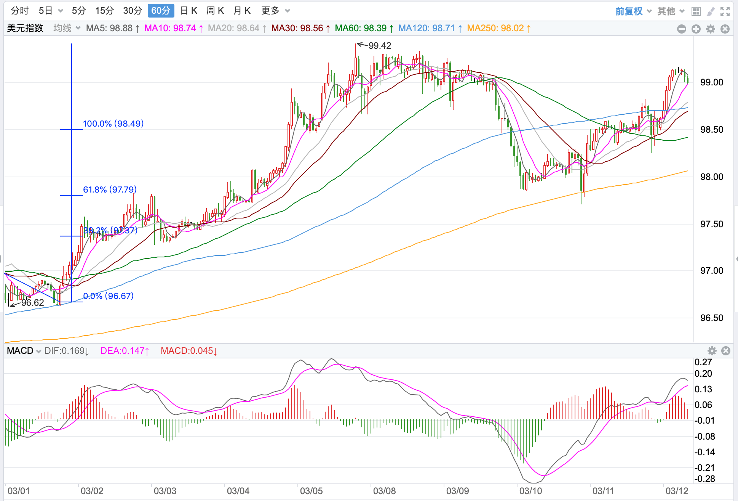Open main chart settings gear
Screen dimensions: 738x501
pos(711,29)
